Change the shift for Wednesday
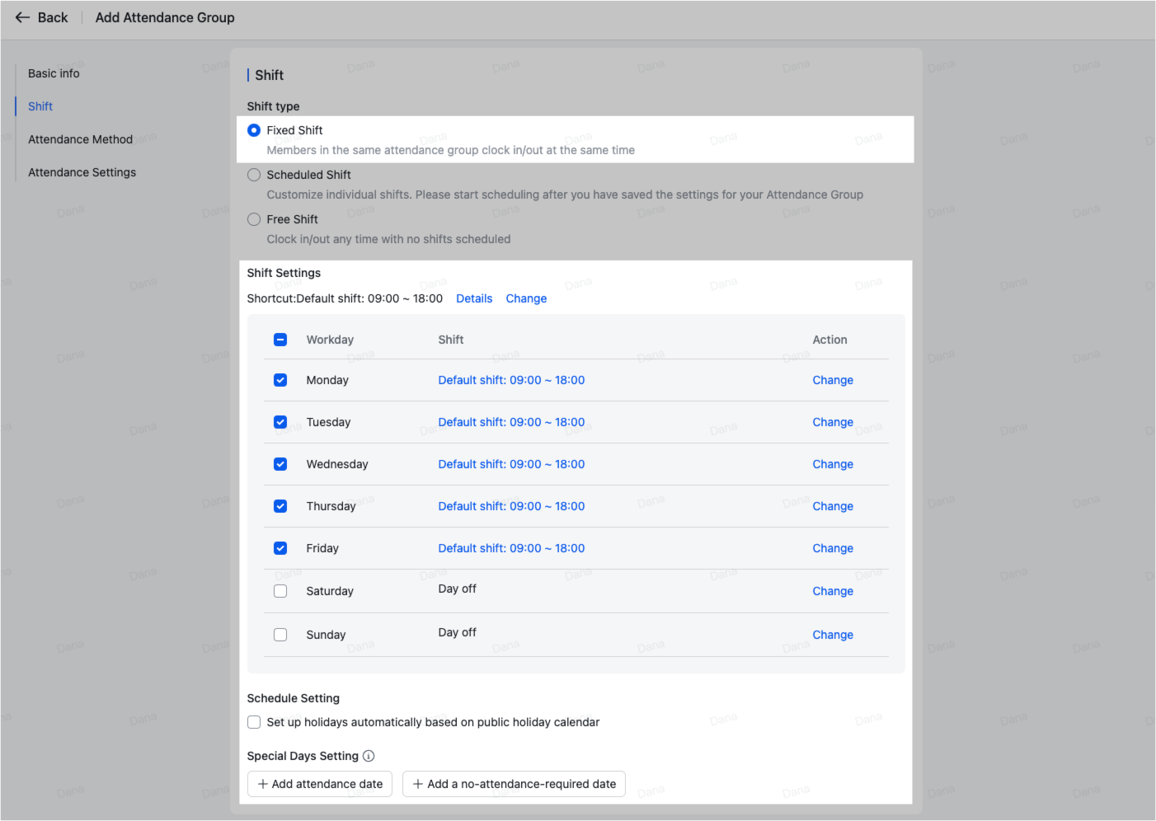 click(833, 464)
